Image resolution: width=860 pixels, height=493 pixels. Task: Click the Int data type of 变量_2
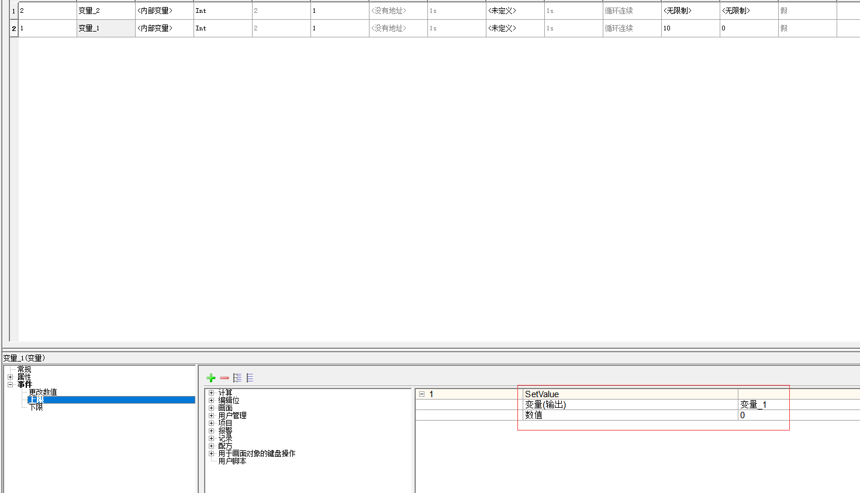tap(223, 11)
